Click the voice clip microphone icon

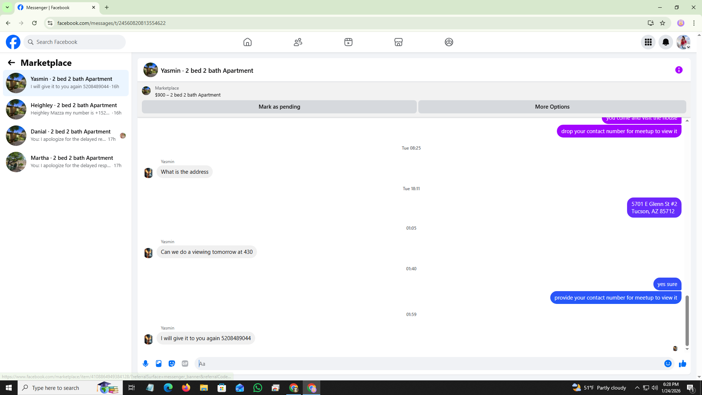pos(146,364)
